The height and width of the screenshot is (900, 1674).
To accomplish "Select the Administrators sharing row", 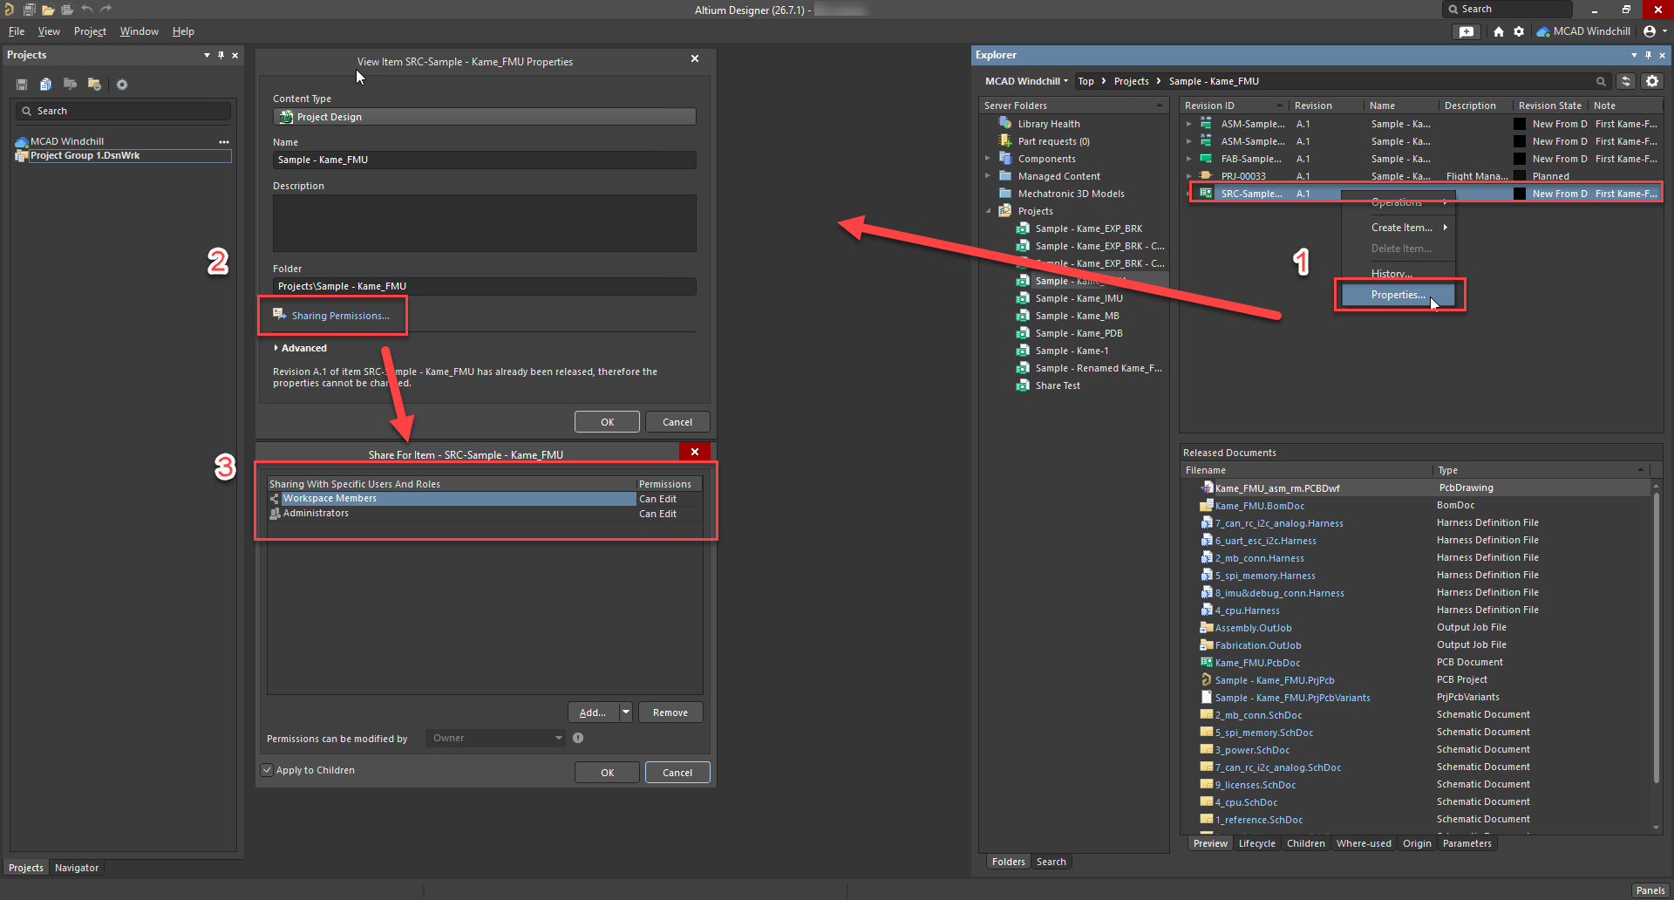I will (x=485, y=514).
